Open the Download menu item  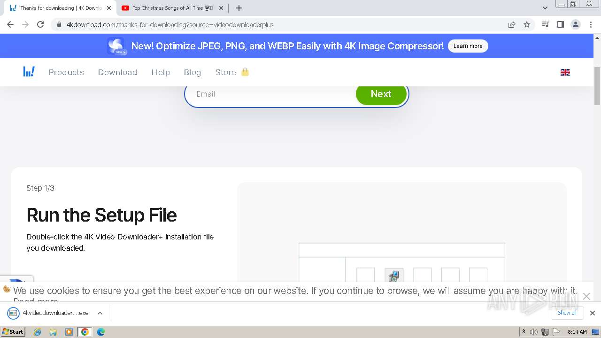pos(117,72)
